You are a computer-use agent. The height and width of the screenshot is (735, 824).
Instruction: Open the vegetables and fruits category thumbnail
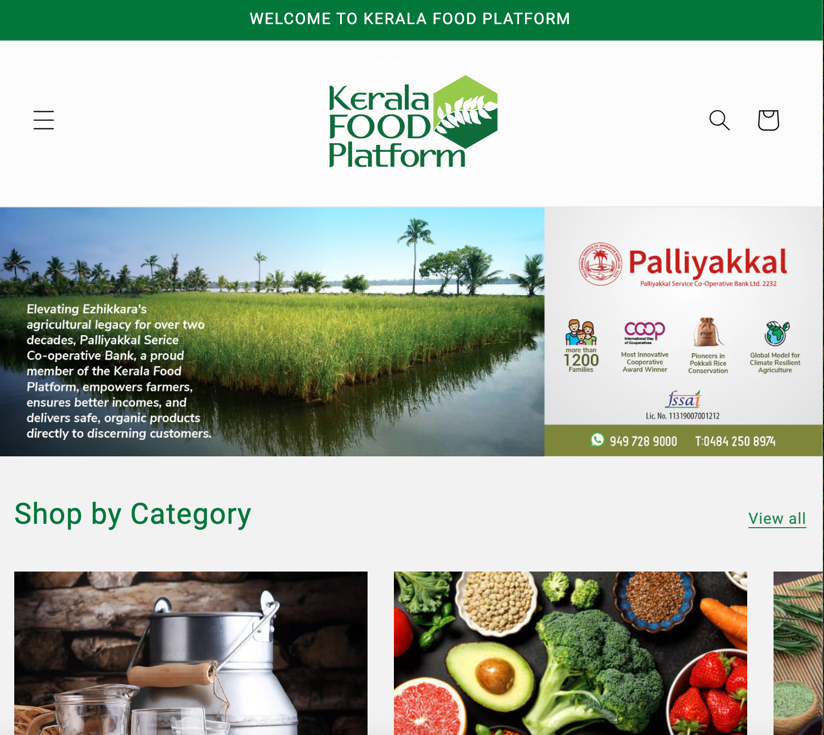tap(571, 653)
